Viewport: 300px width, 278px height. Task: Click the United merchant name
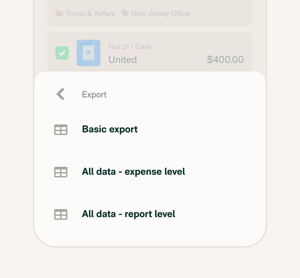tap(123, 59)
